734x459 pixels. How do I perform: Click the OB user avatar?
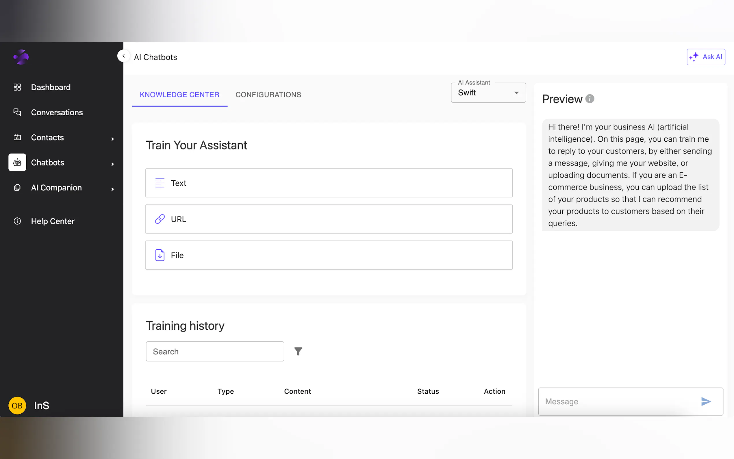(17, 405)
